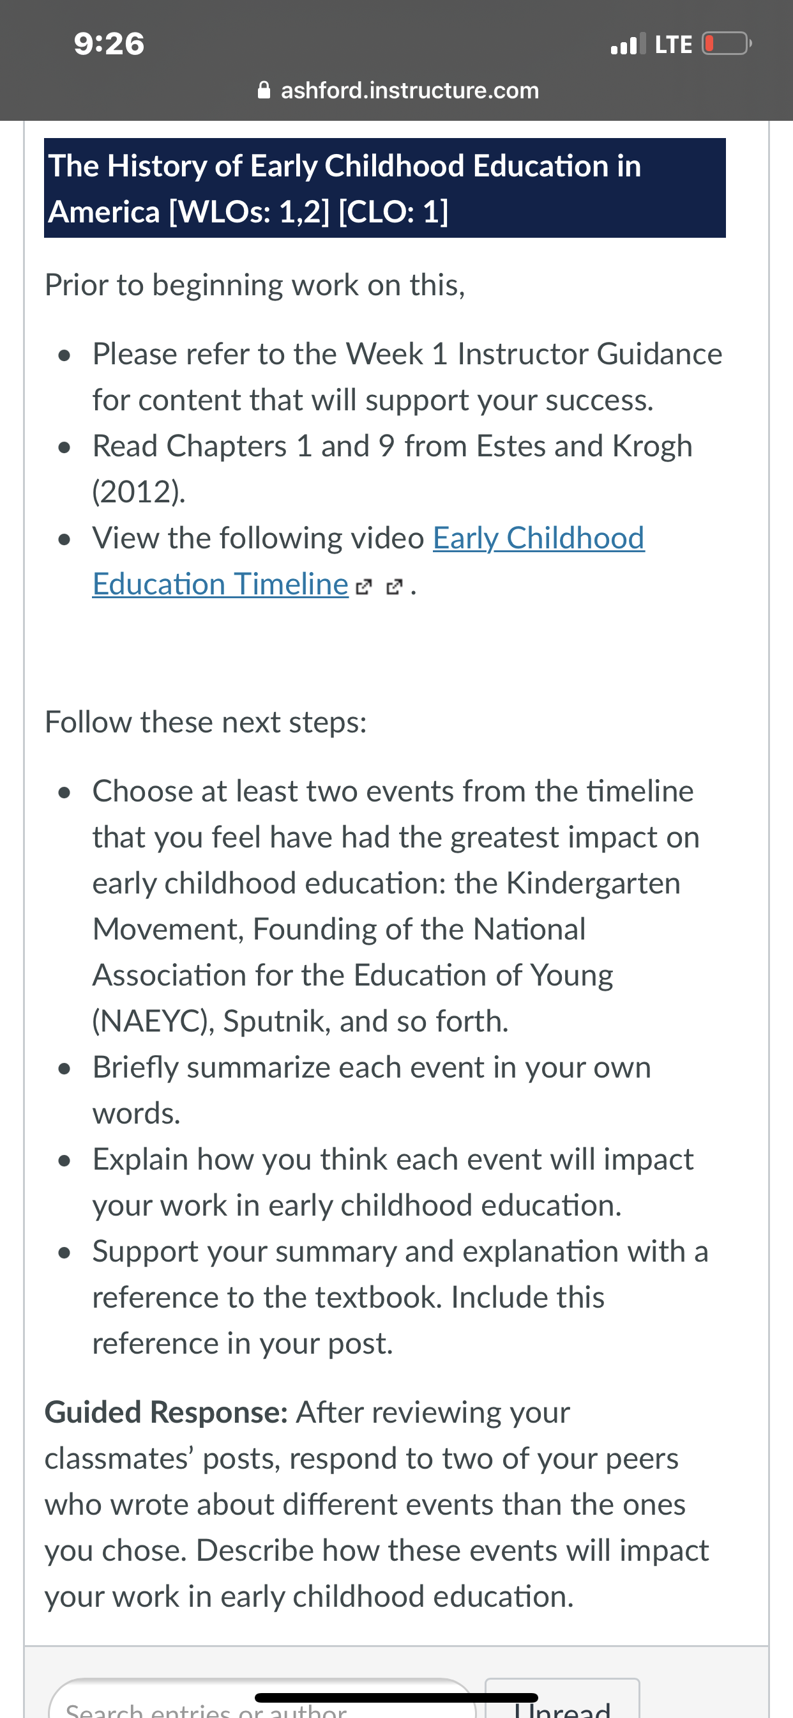Screen dimensions: 793x1718
Task: Select the 'Briefly summarize each event' bullet
Action: (372, 1090)
